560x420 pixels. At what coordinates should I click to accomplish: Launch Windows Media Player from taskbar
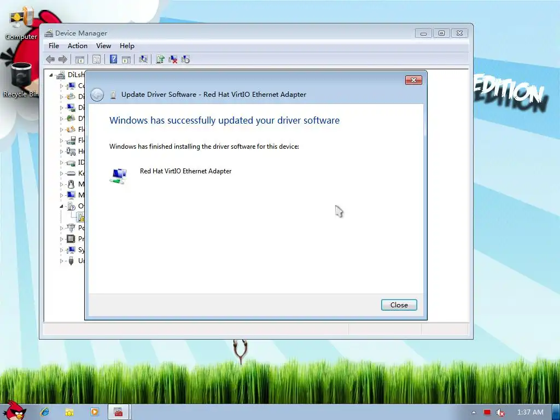[x=94, y=412]
